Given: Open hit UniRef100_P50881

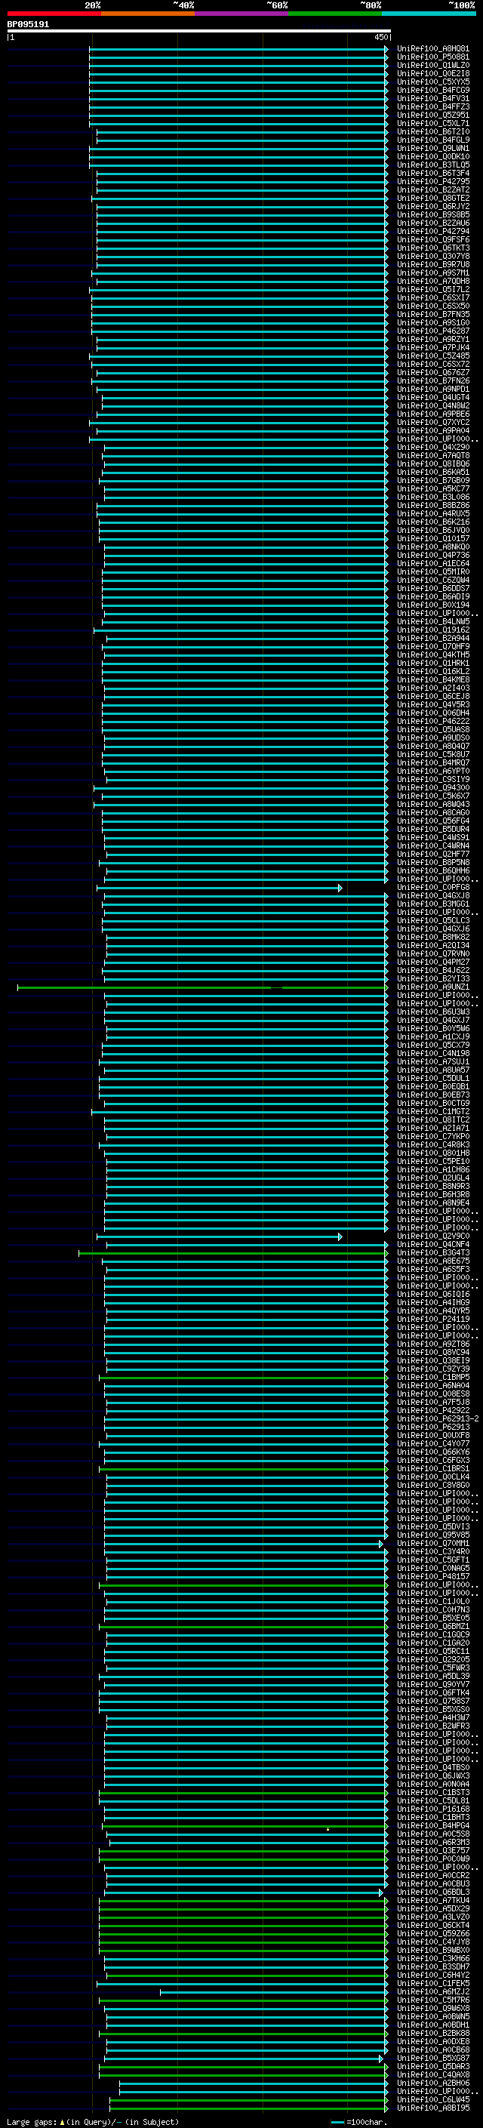Looking at the screenshot, I should pyautogui.click(x=432, y=57).
